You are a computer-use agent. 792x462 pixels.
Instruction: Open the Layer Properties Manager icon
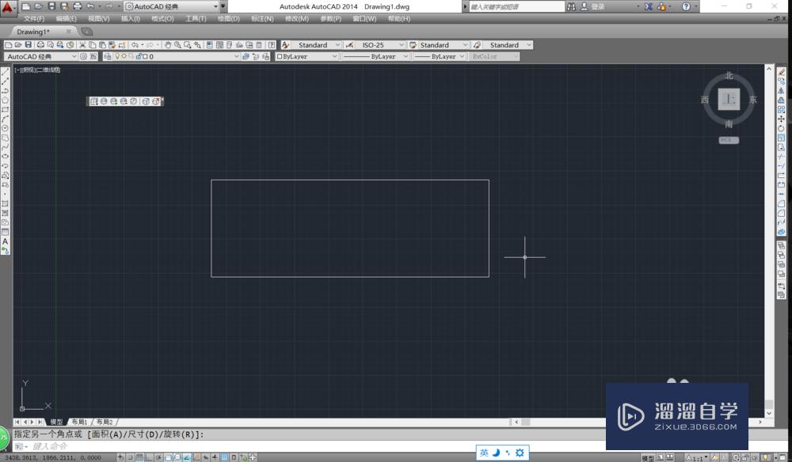(108, 56)
